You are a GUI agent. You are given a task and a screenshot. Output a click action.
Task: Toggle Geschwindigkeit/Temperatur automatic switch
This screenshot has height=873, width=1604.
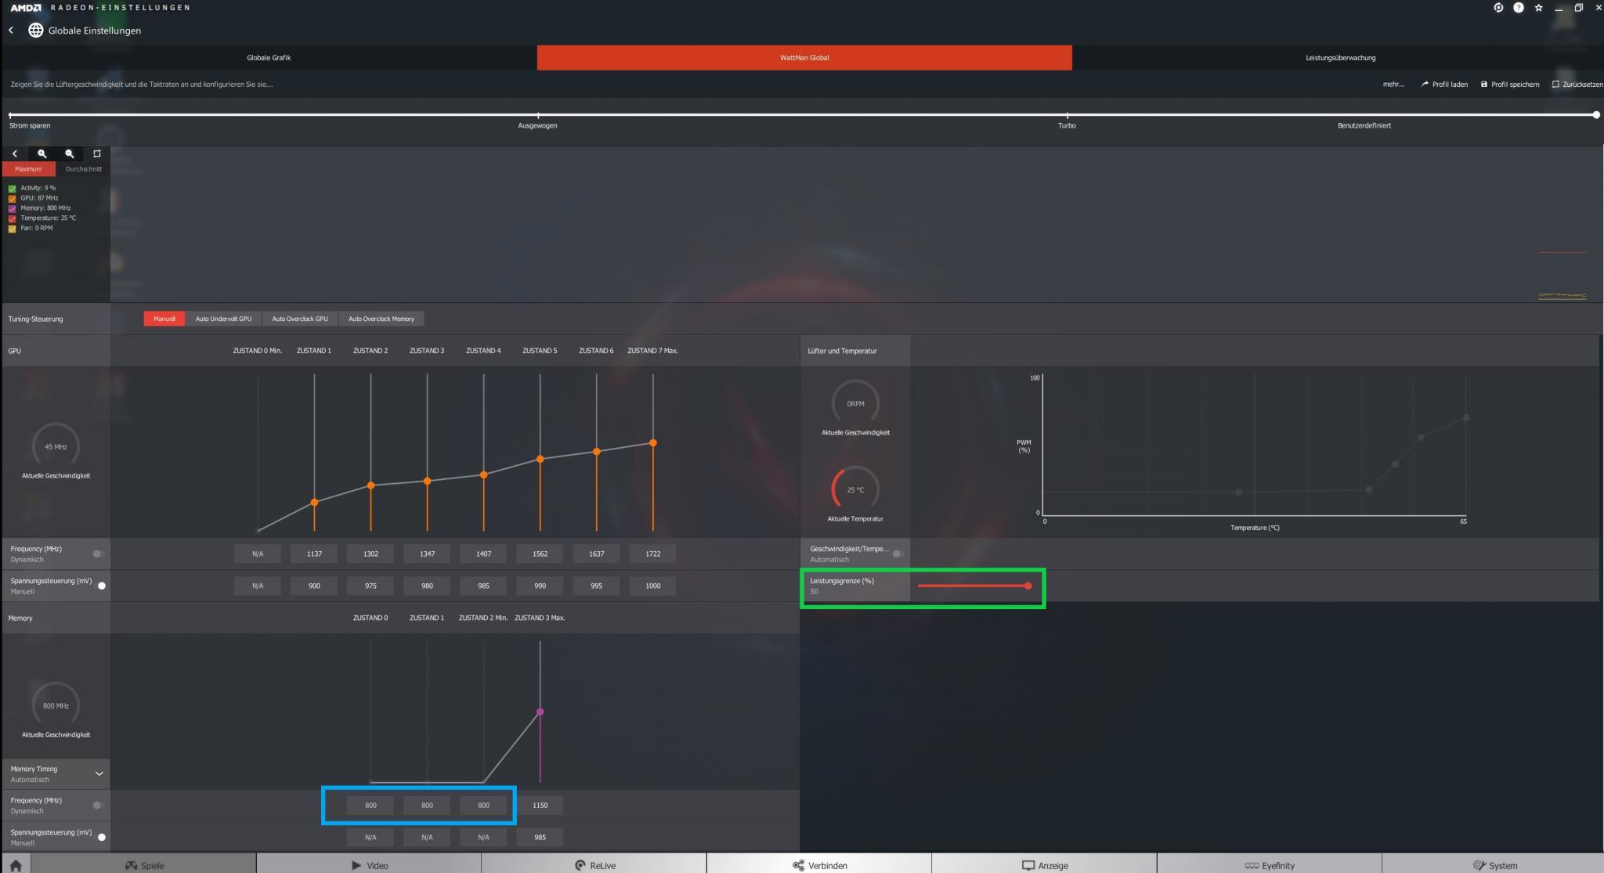click(898, 554)
